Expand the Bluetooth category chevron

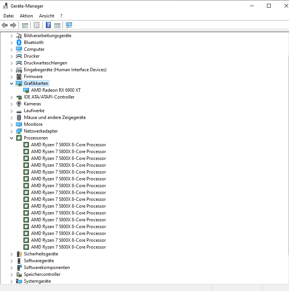[11, 43]
